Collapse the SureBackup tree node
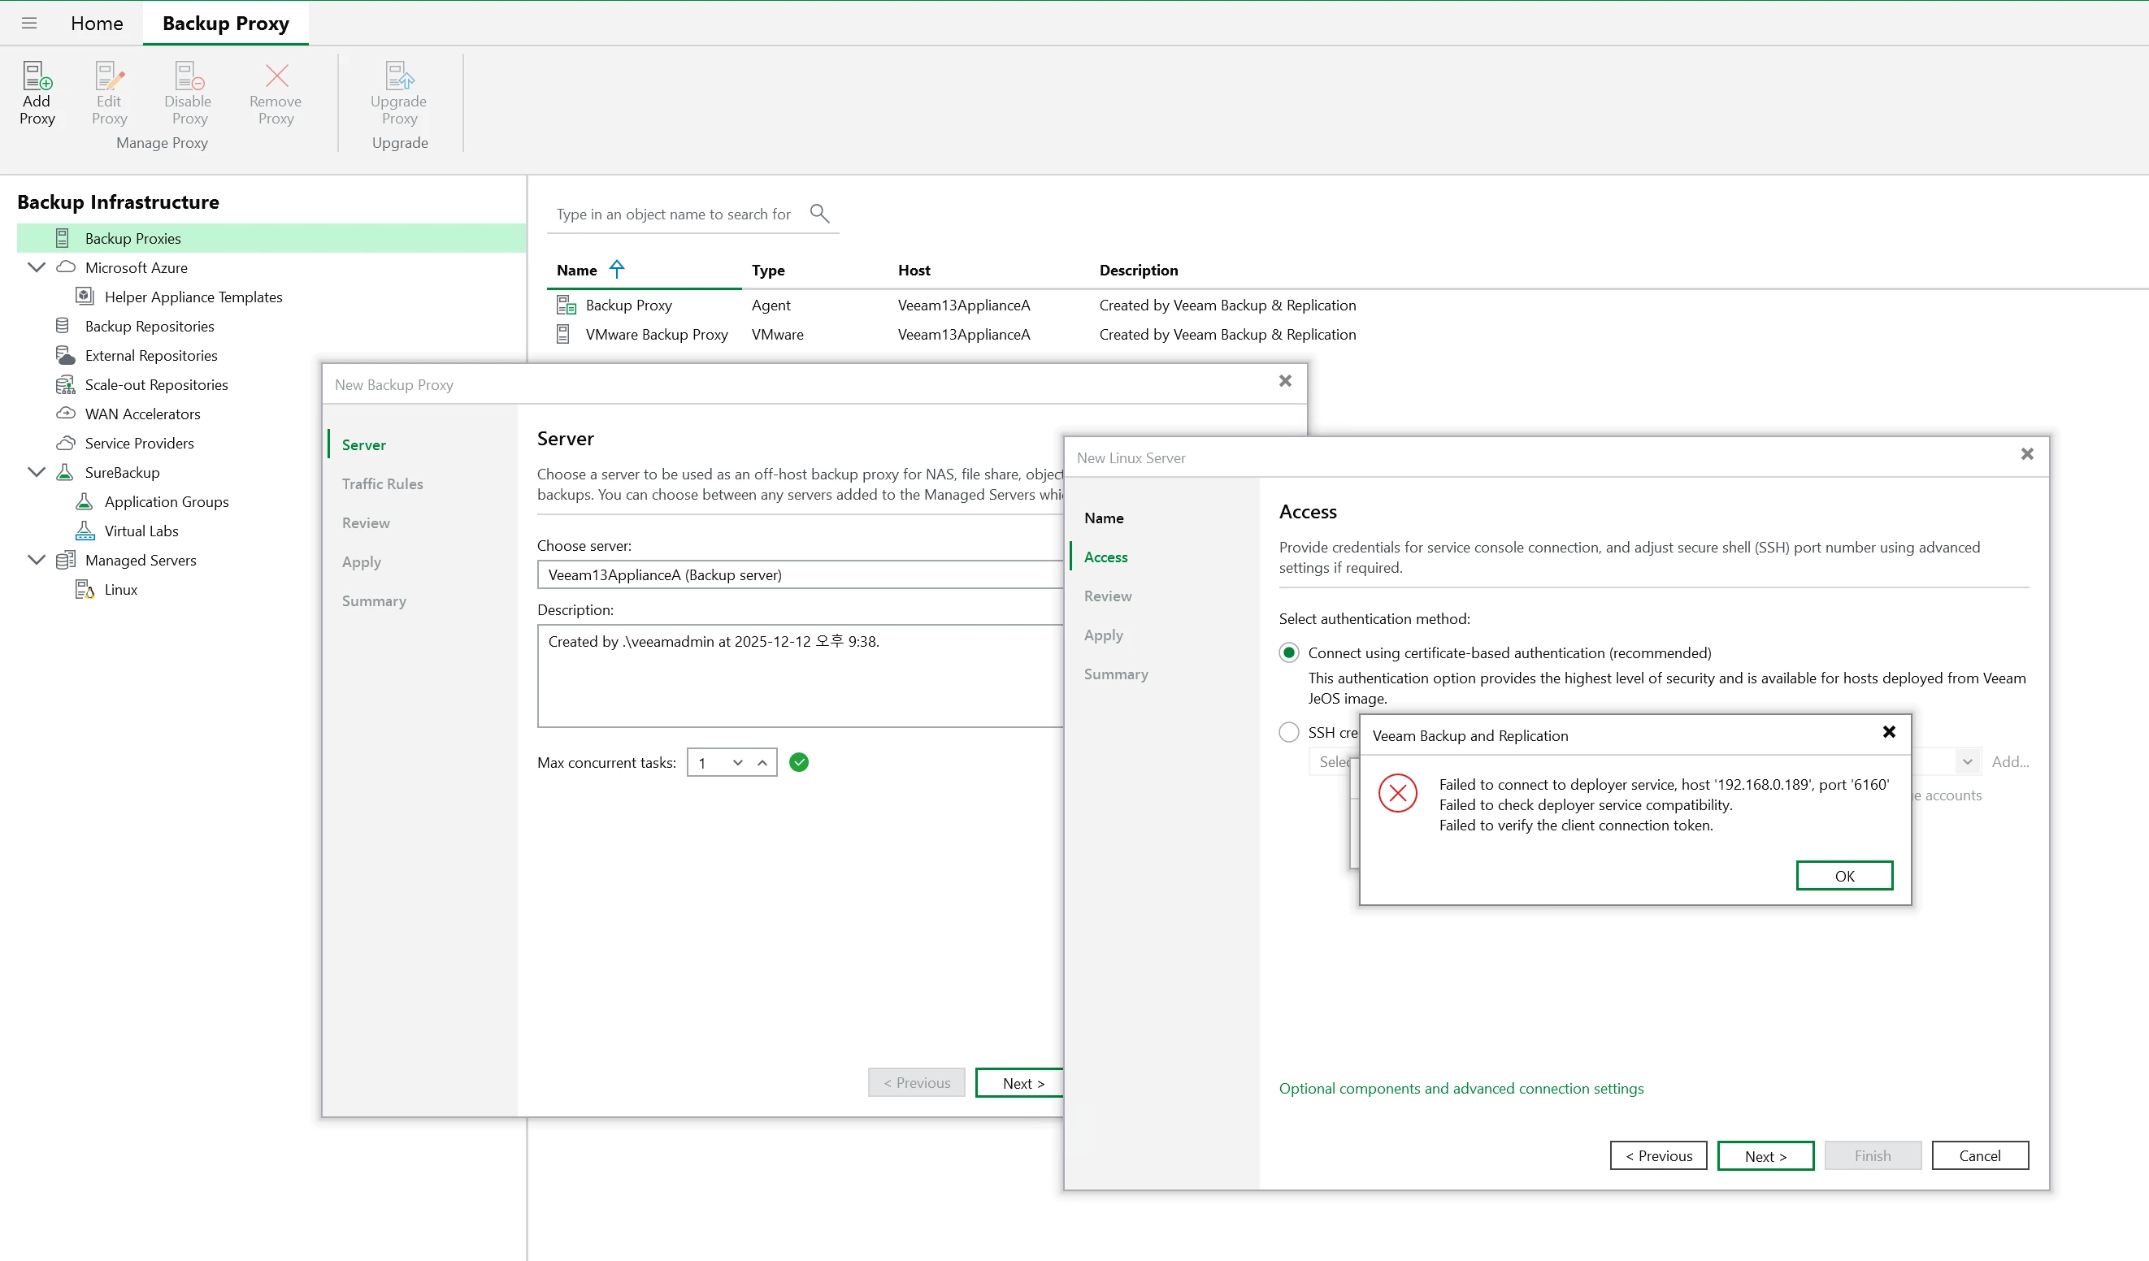Screen dimensions: 2149x1261 point(36,471)
